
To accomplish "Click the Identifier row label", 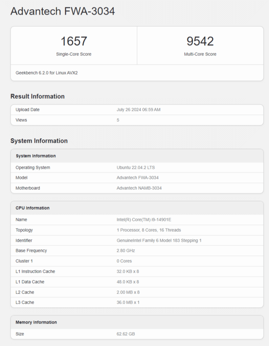I will click(24, 240).
